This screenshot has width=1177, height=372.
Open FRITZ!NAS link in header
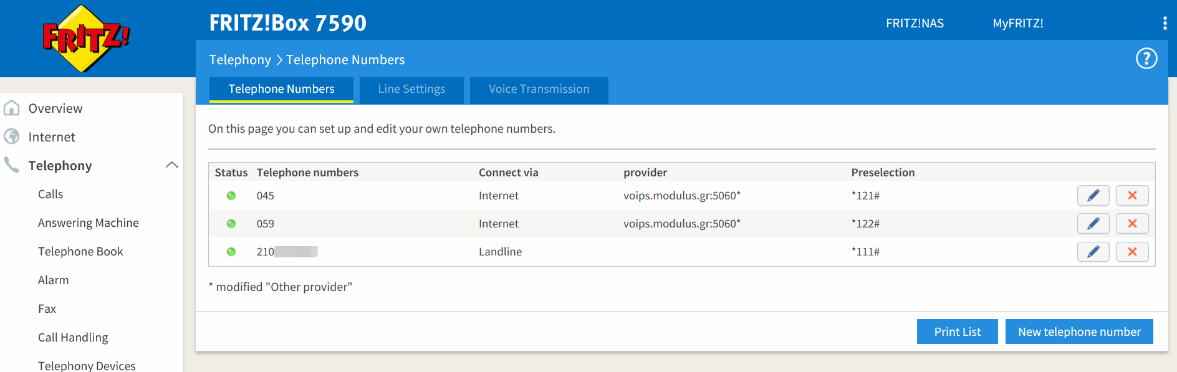pos(915,23)
